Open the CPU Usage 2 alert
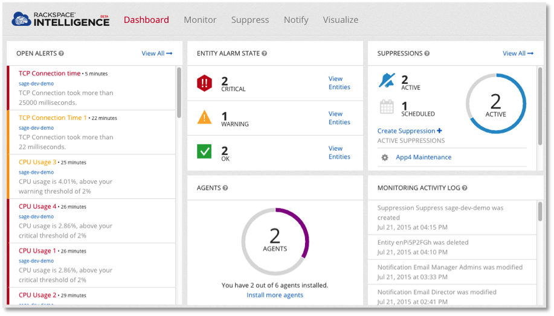This screenshot has height=316, width=554. point(37,295)
